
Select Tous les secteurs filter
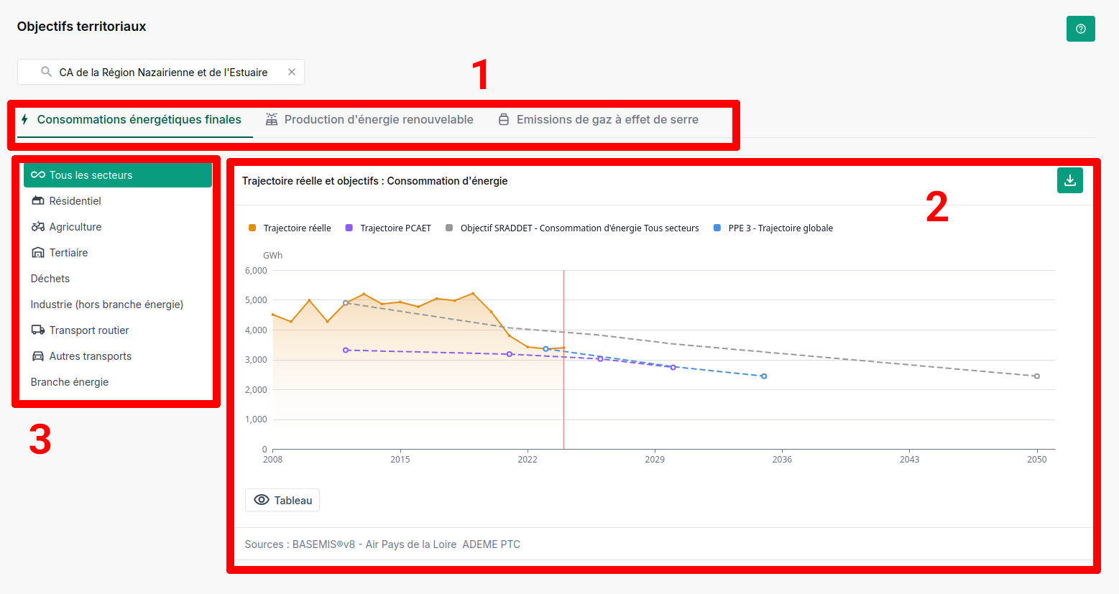click(118, 175)
